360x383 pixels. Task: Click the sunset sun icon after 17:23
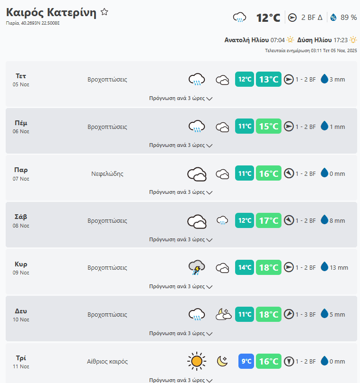pos(353,40)
